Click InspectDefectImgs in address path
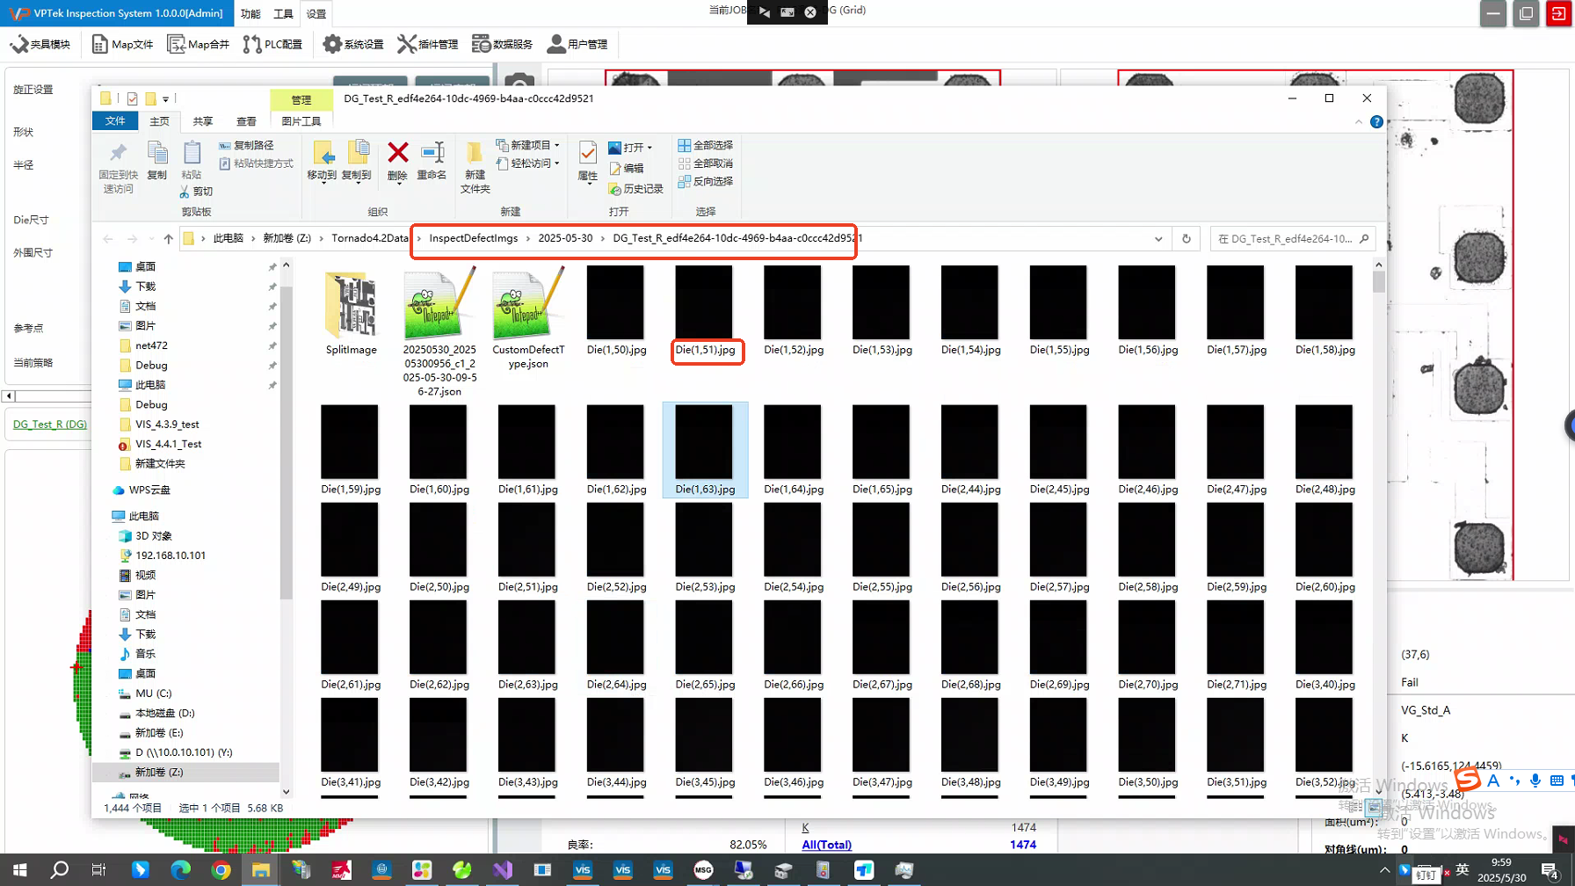The width and height of the screenshot is (1575, 886). tap(474, 238)
